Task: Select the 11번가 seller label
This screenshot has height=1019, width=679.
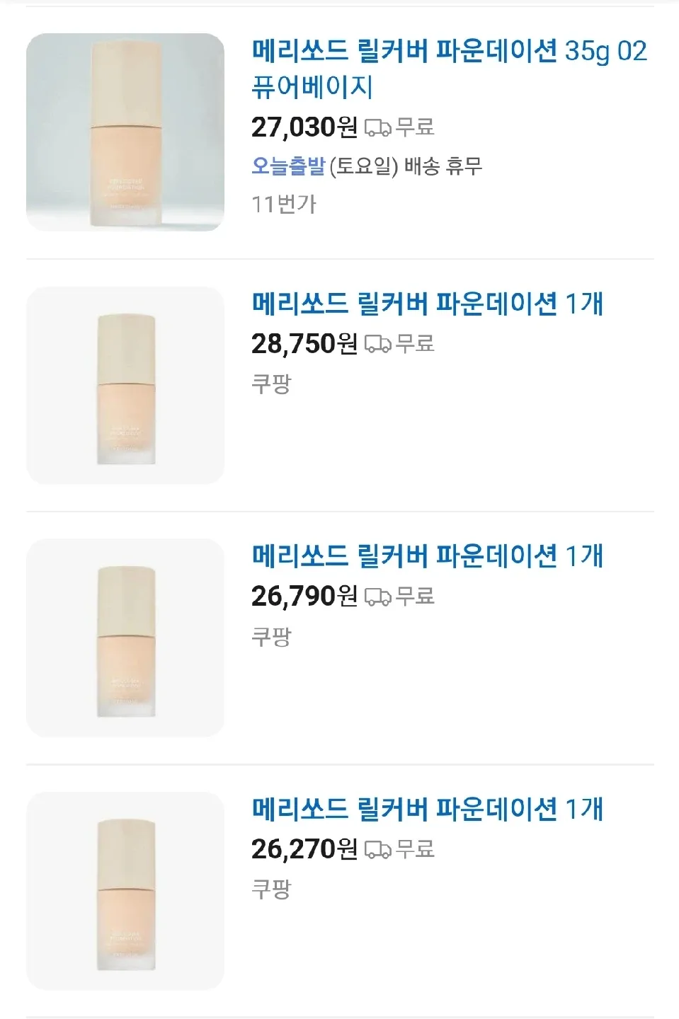Action: 284,205
